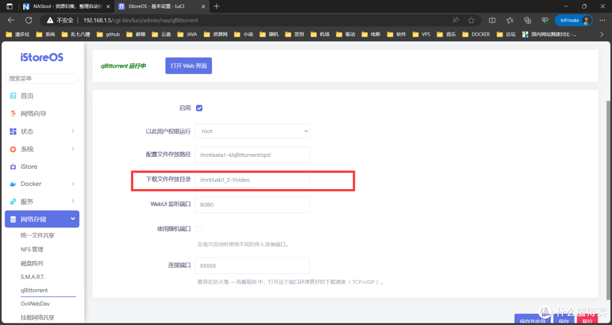612x325 pixels.
Task: Switch to the iStoreOS LuCI browser tab
Action: (162, 6)
